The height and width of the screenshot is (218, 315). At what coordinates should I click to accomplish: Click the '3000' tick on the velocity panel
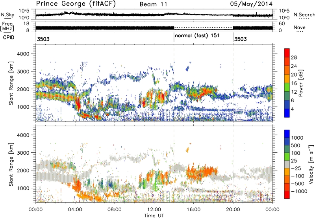click(x=23, y=153)
